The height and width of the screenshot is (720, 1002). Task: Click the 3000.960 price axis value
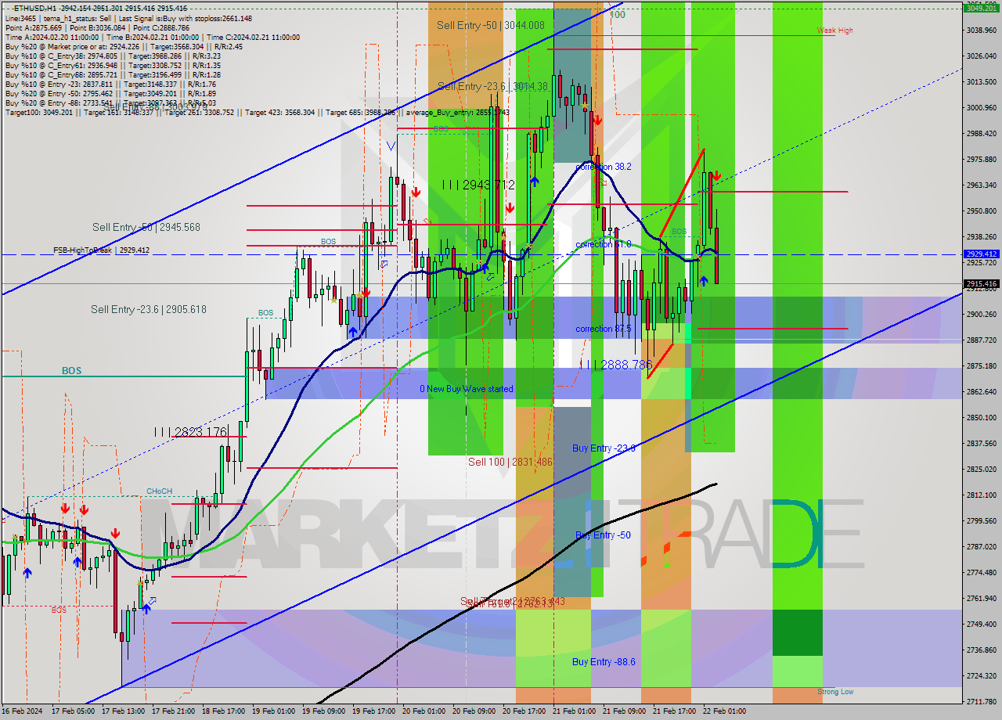pos(982,108)
